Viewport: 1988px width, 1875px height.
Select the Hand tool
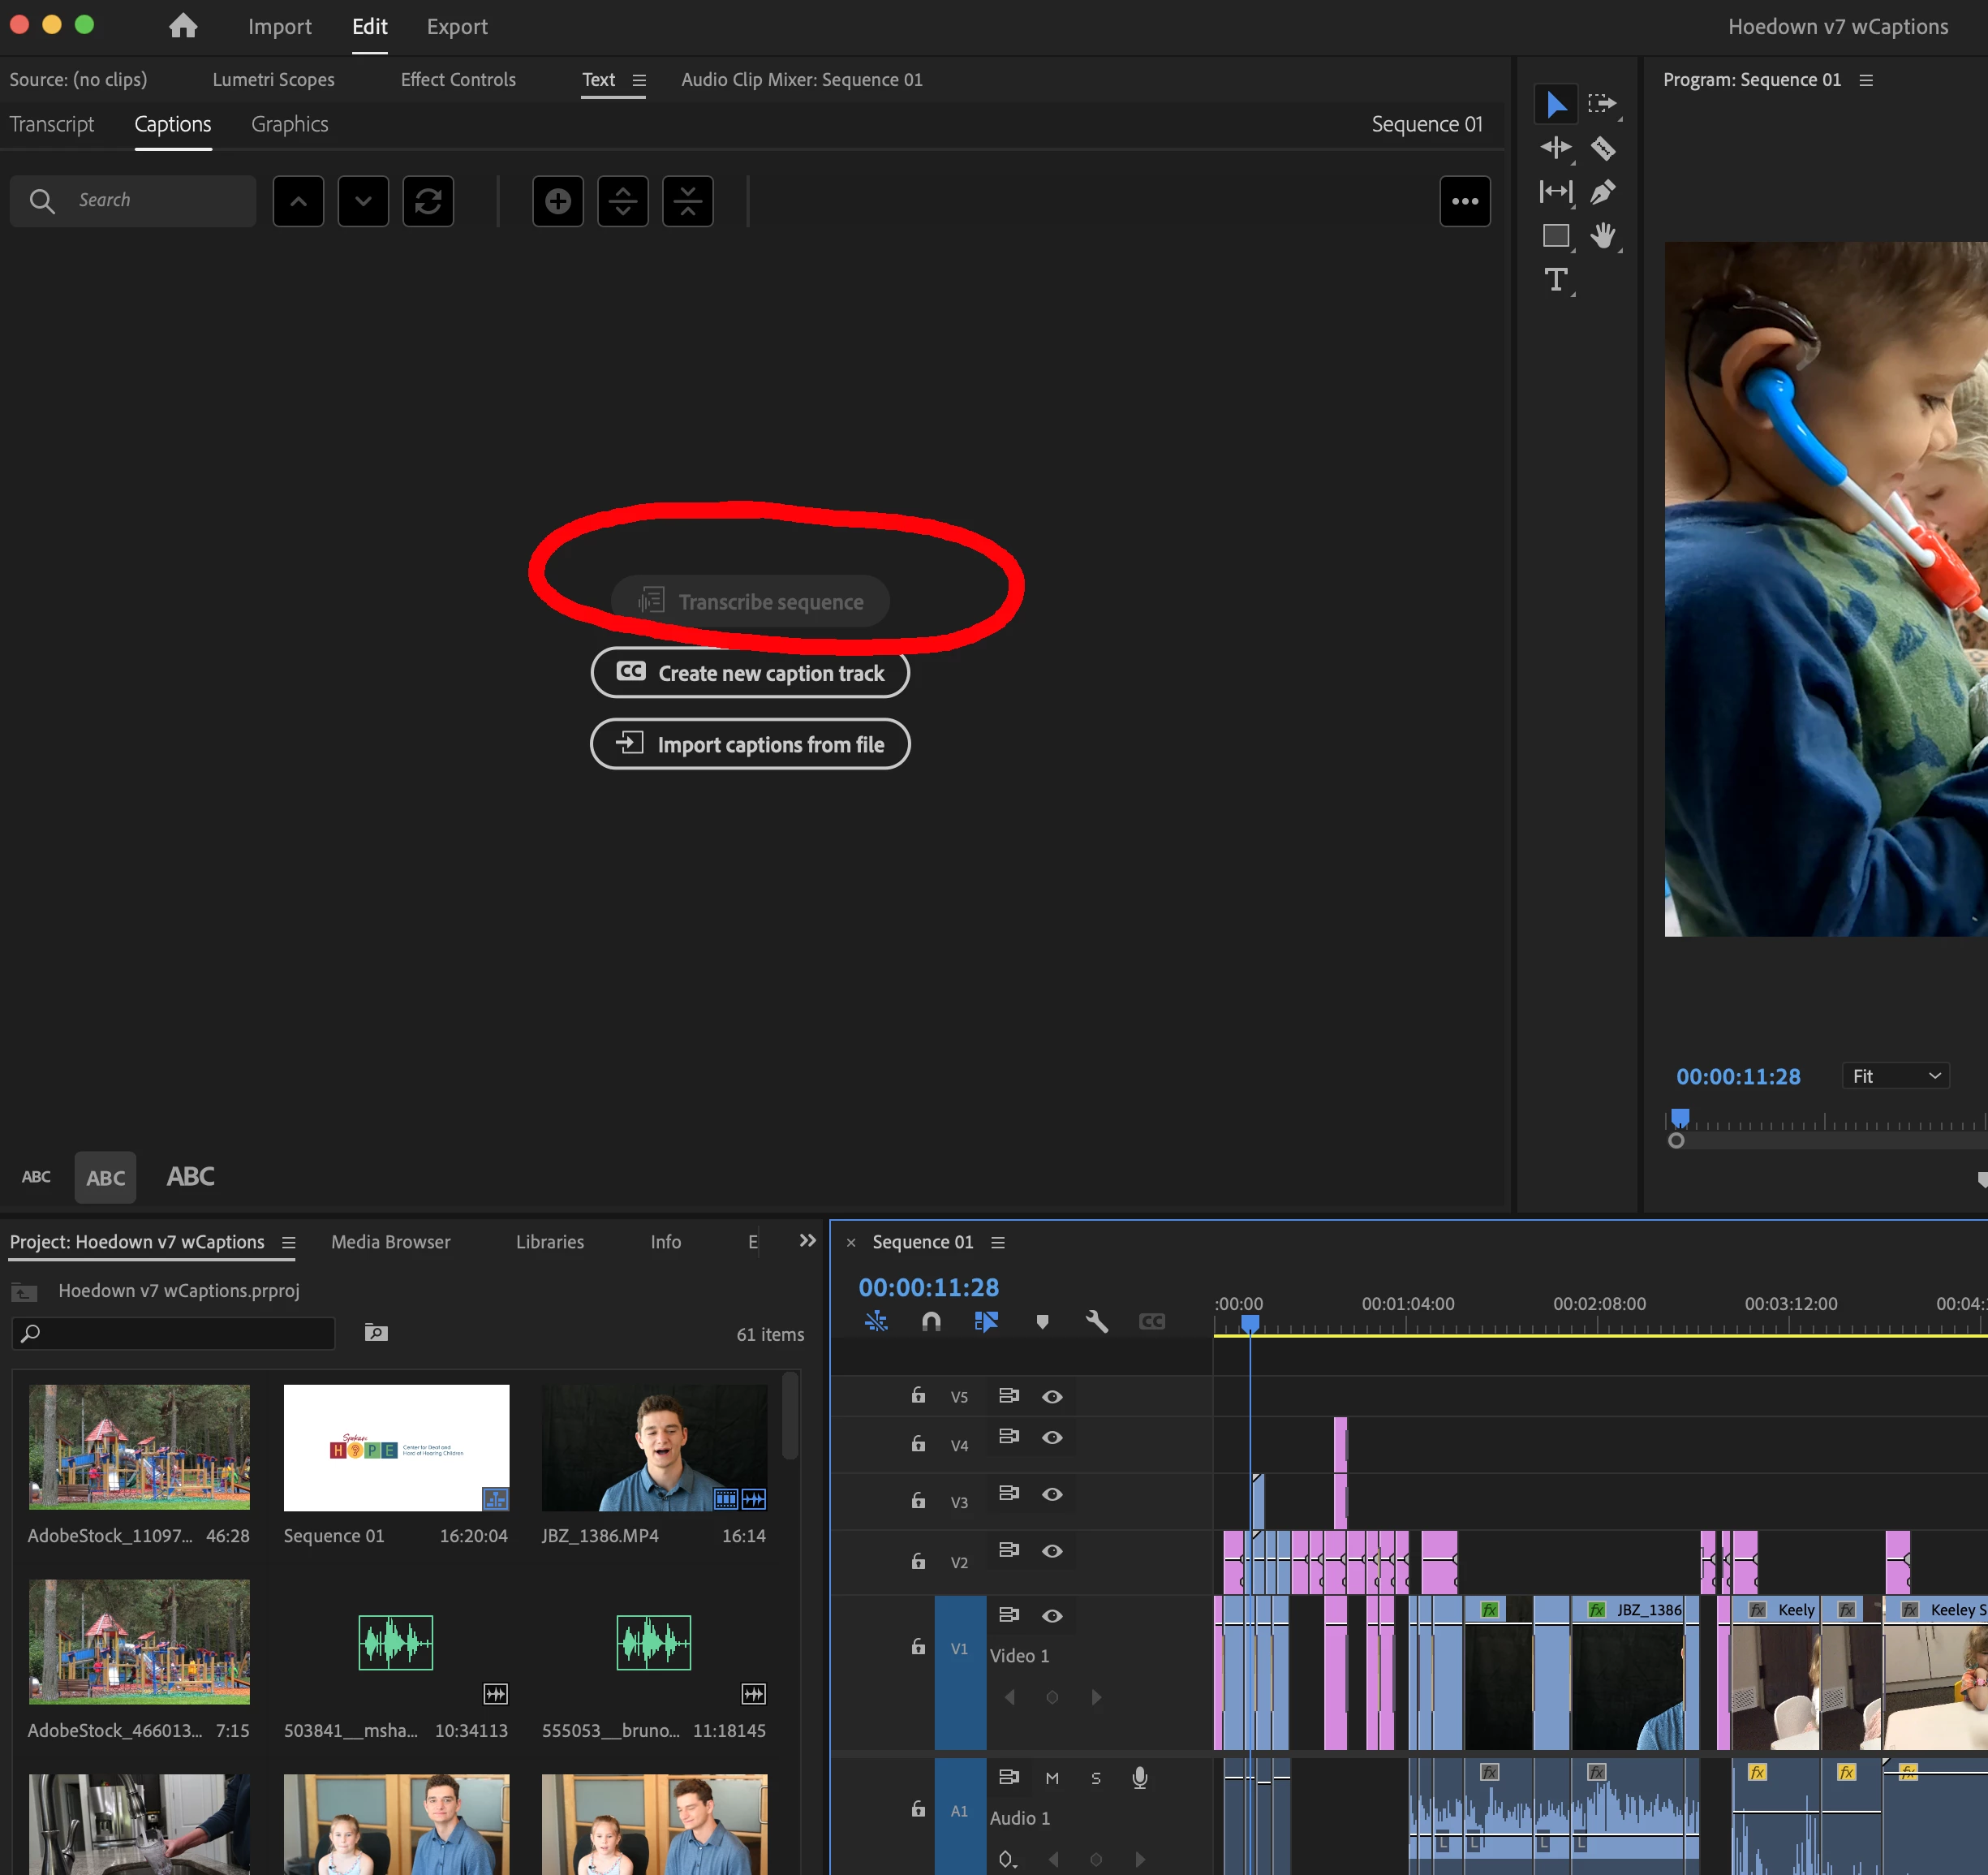point(1602,236)
